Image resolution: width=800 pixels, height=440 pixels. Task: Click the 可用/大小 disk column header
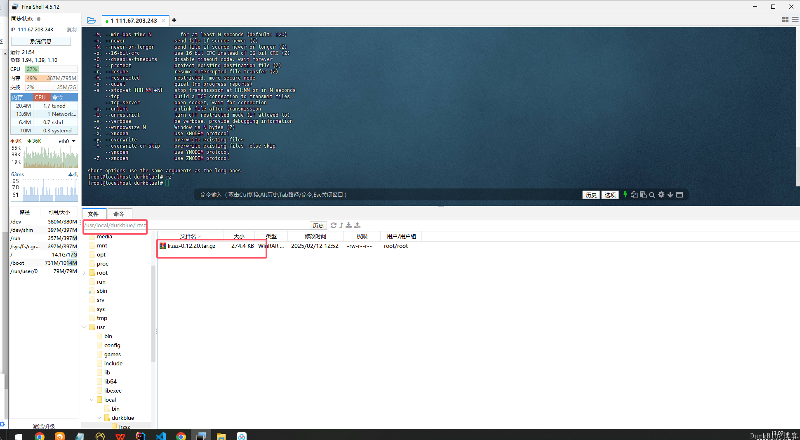click(59, 212)
